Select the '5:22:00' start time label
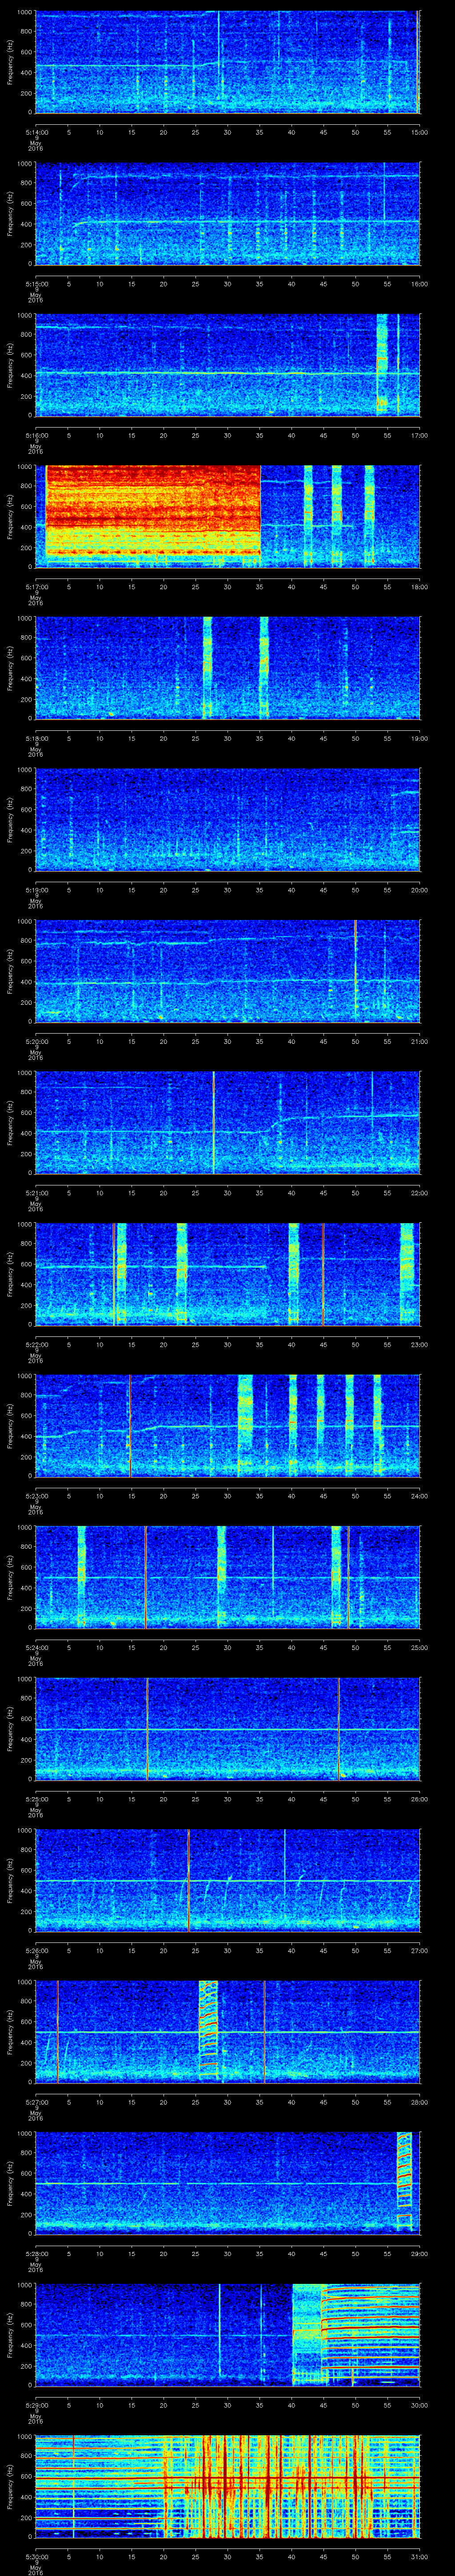 pos(36,1344)
